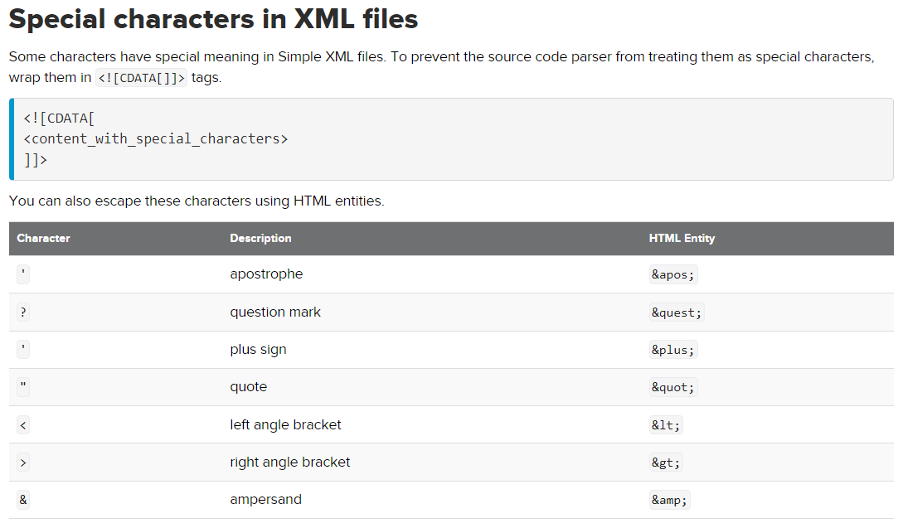The height and width of the screenshot is (528, 903).
Task: Click the HTML Entity column header
Action: click(x=682, y=239)
